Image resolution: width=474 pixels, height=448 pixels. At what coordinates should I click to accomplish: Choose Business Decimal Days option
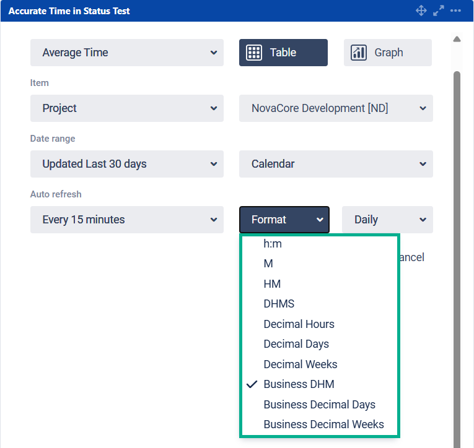click(x=319, y=405)
